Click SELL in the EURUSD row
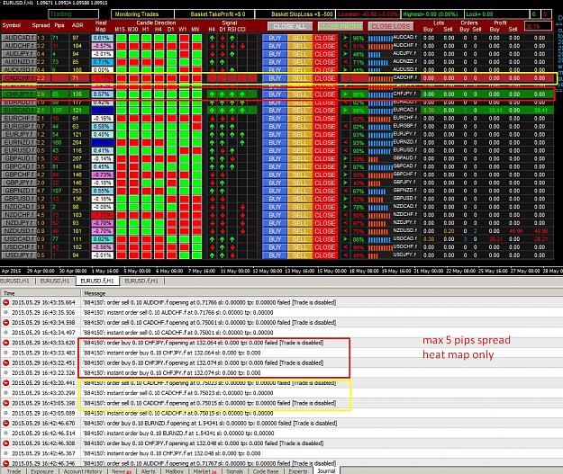This screenshot has height=474, width=563. coord(300,150)
